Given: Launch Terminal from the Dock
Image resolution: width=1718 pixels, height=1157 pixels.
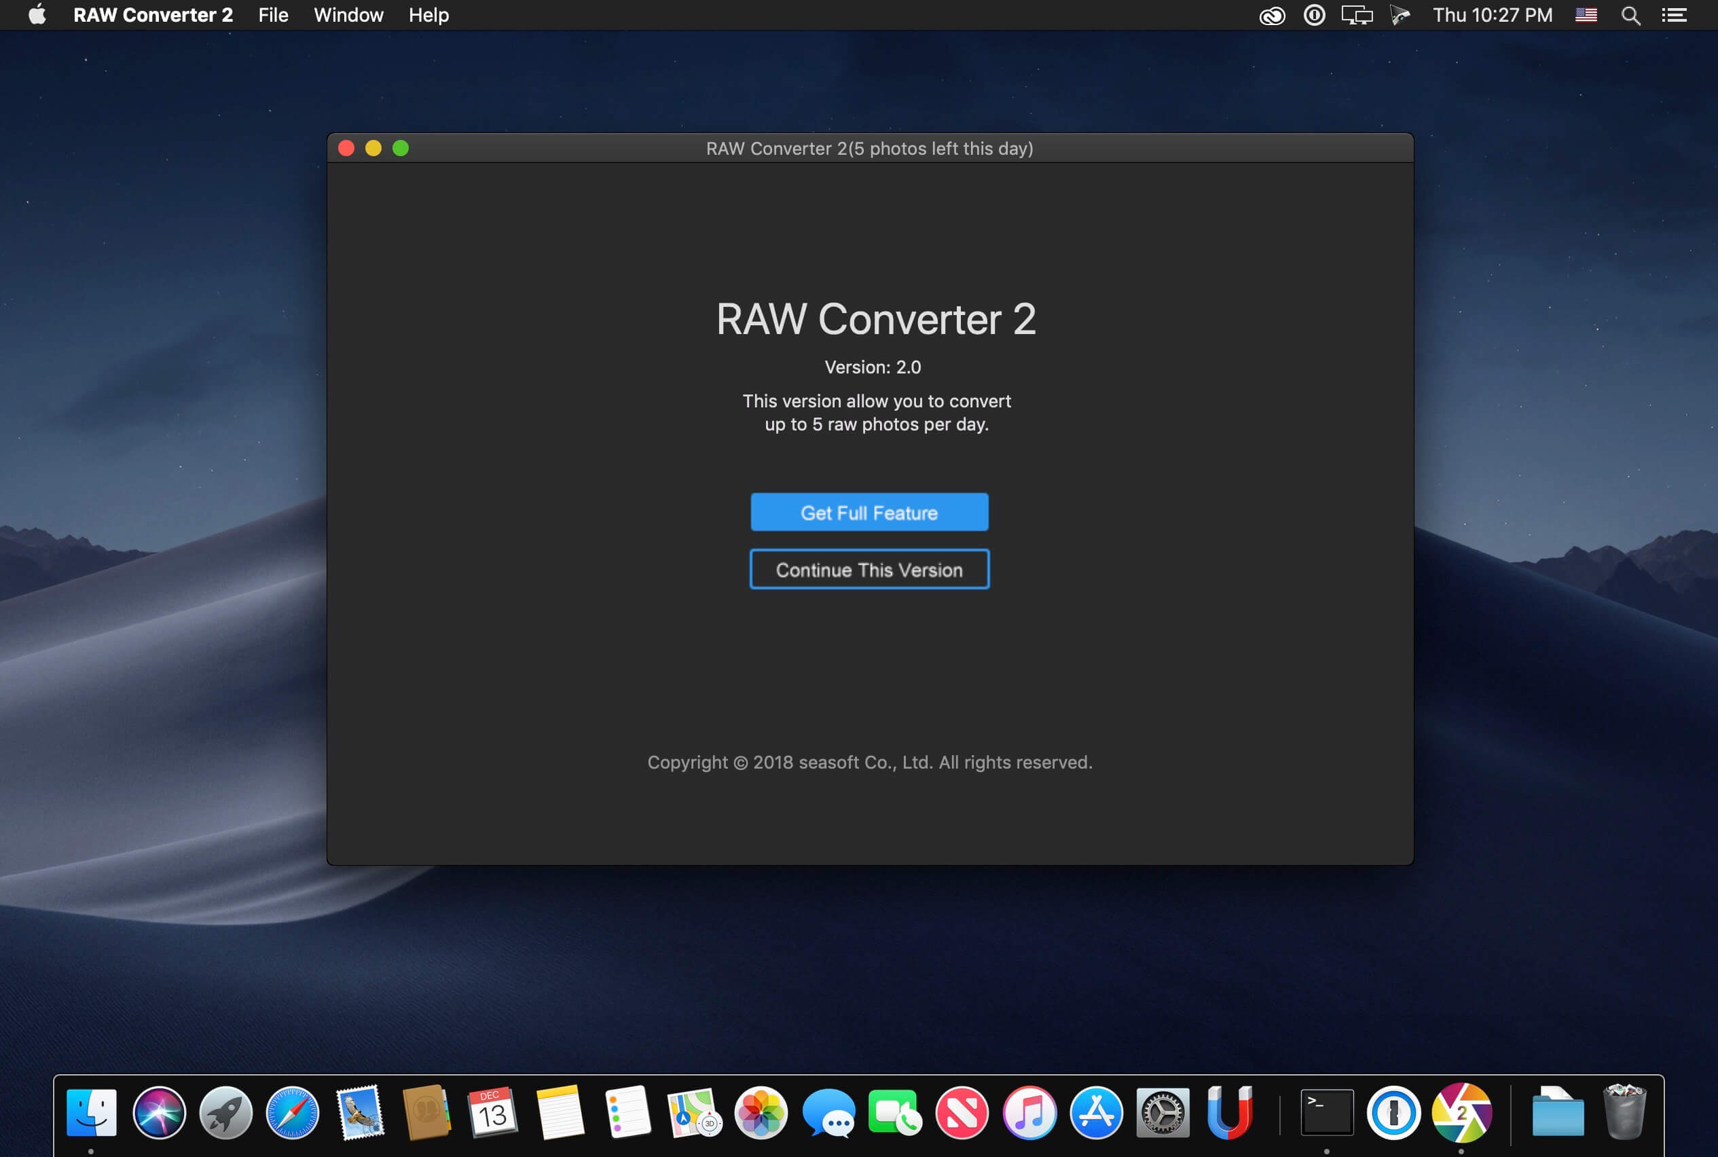Looking at the screenshot, I should coord(1326,1112).
